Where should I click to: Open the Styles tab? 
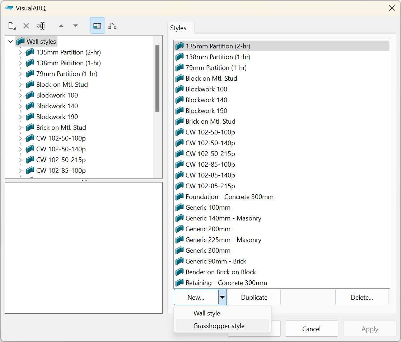(x=178, y=28)
